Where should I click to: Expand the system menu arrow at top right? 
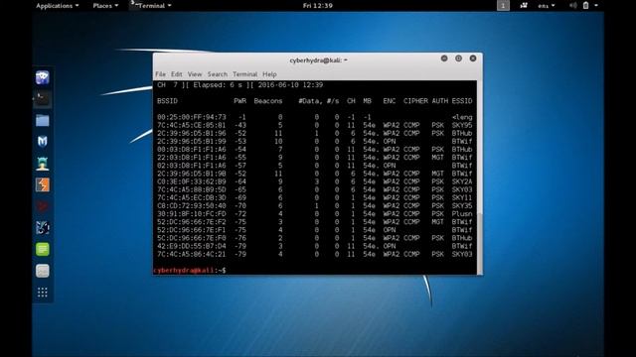point(596,6)
